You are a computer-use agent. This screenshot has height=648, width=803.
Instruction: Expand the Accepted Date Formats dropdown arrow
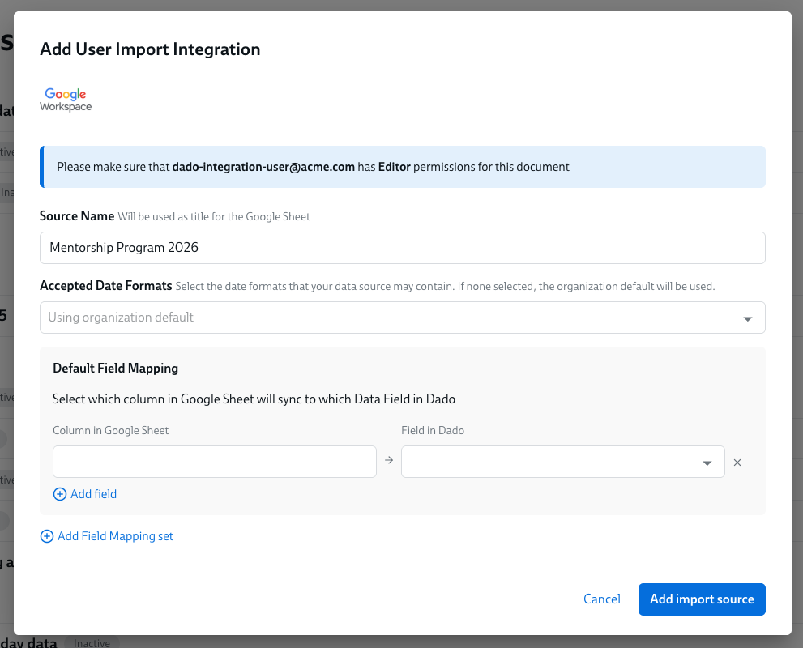(x=748, y=318)
